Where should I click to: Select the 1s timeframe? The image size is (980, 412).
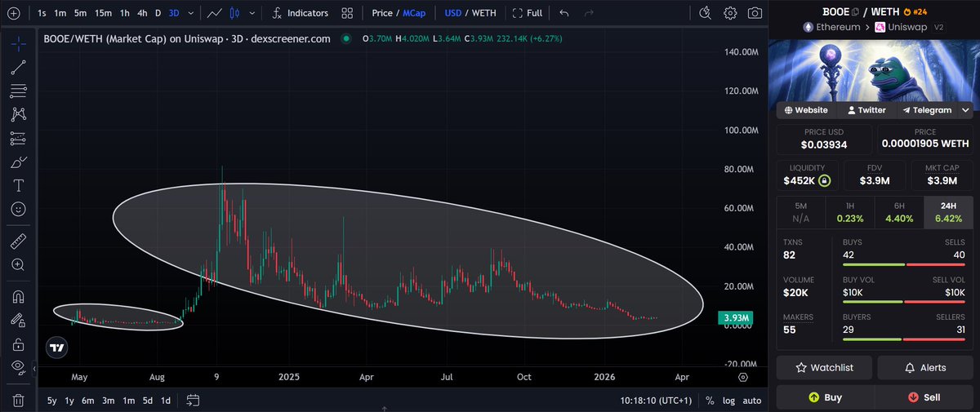coord(42,13)
